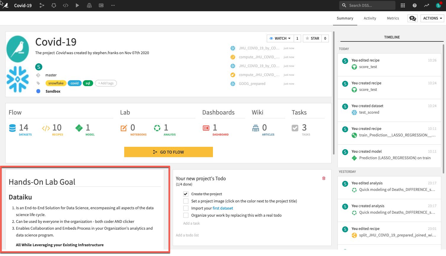
Task: Switch to the Metrics tab
Action: [x=393, y=18]
